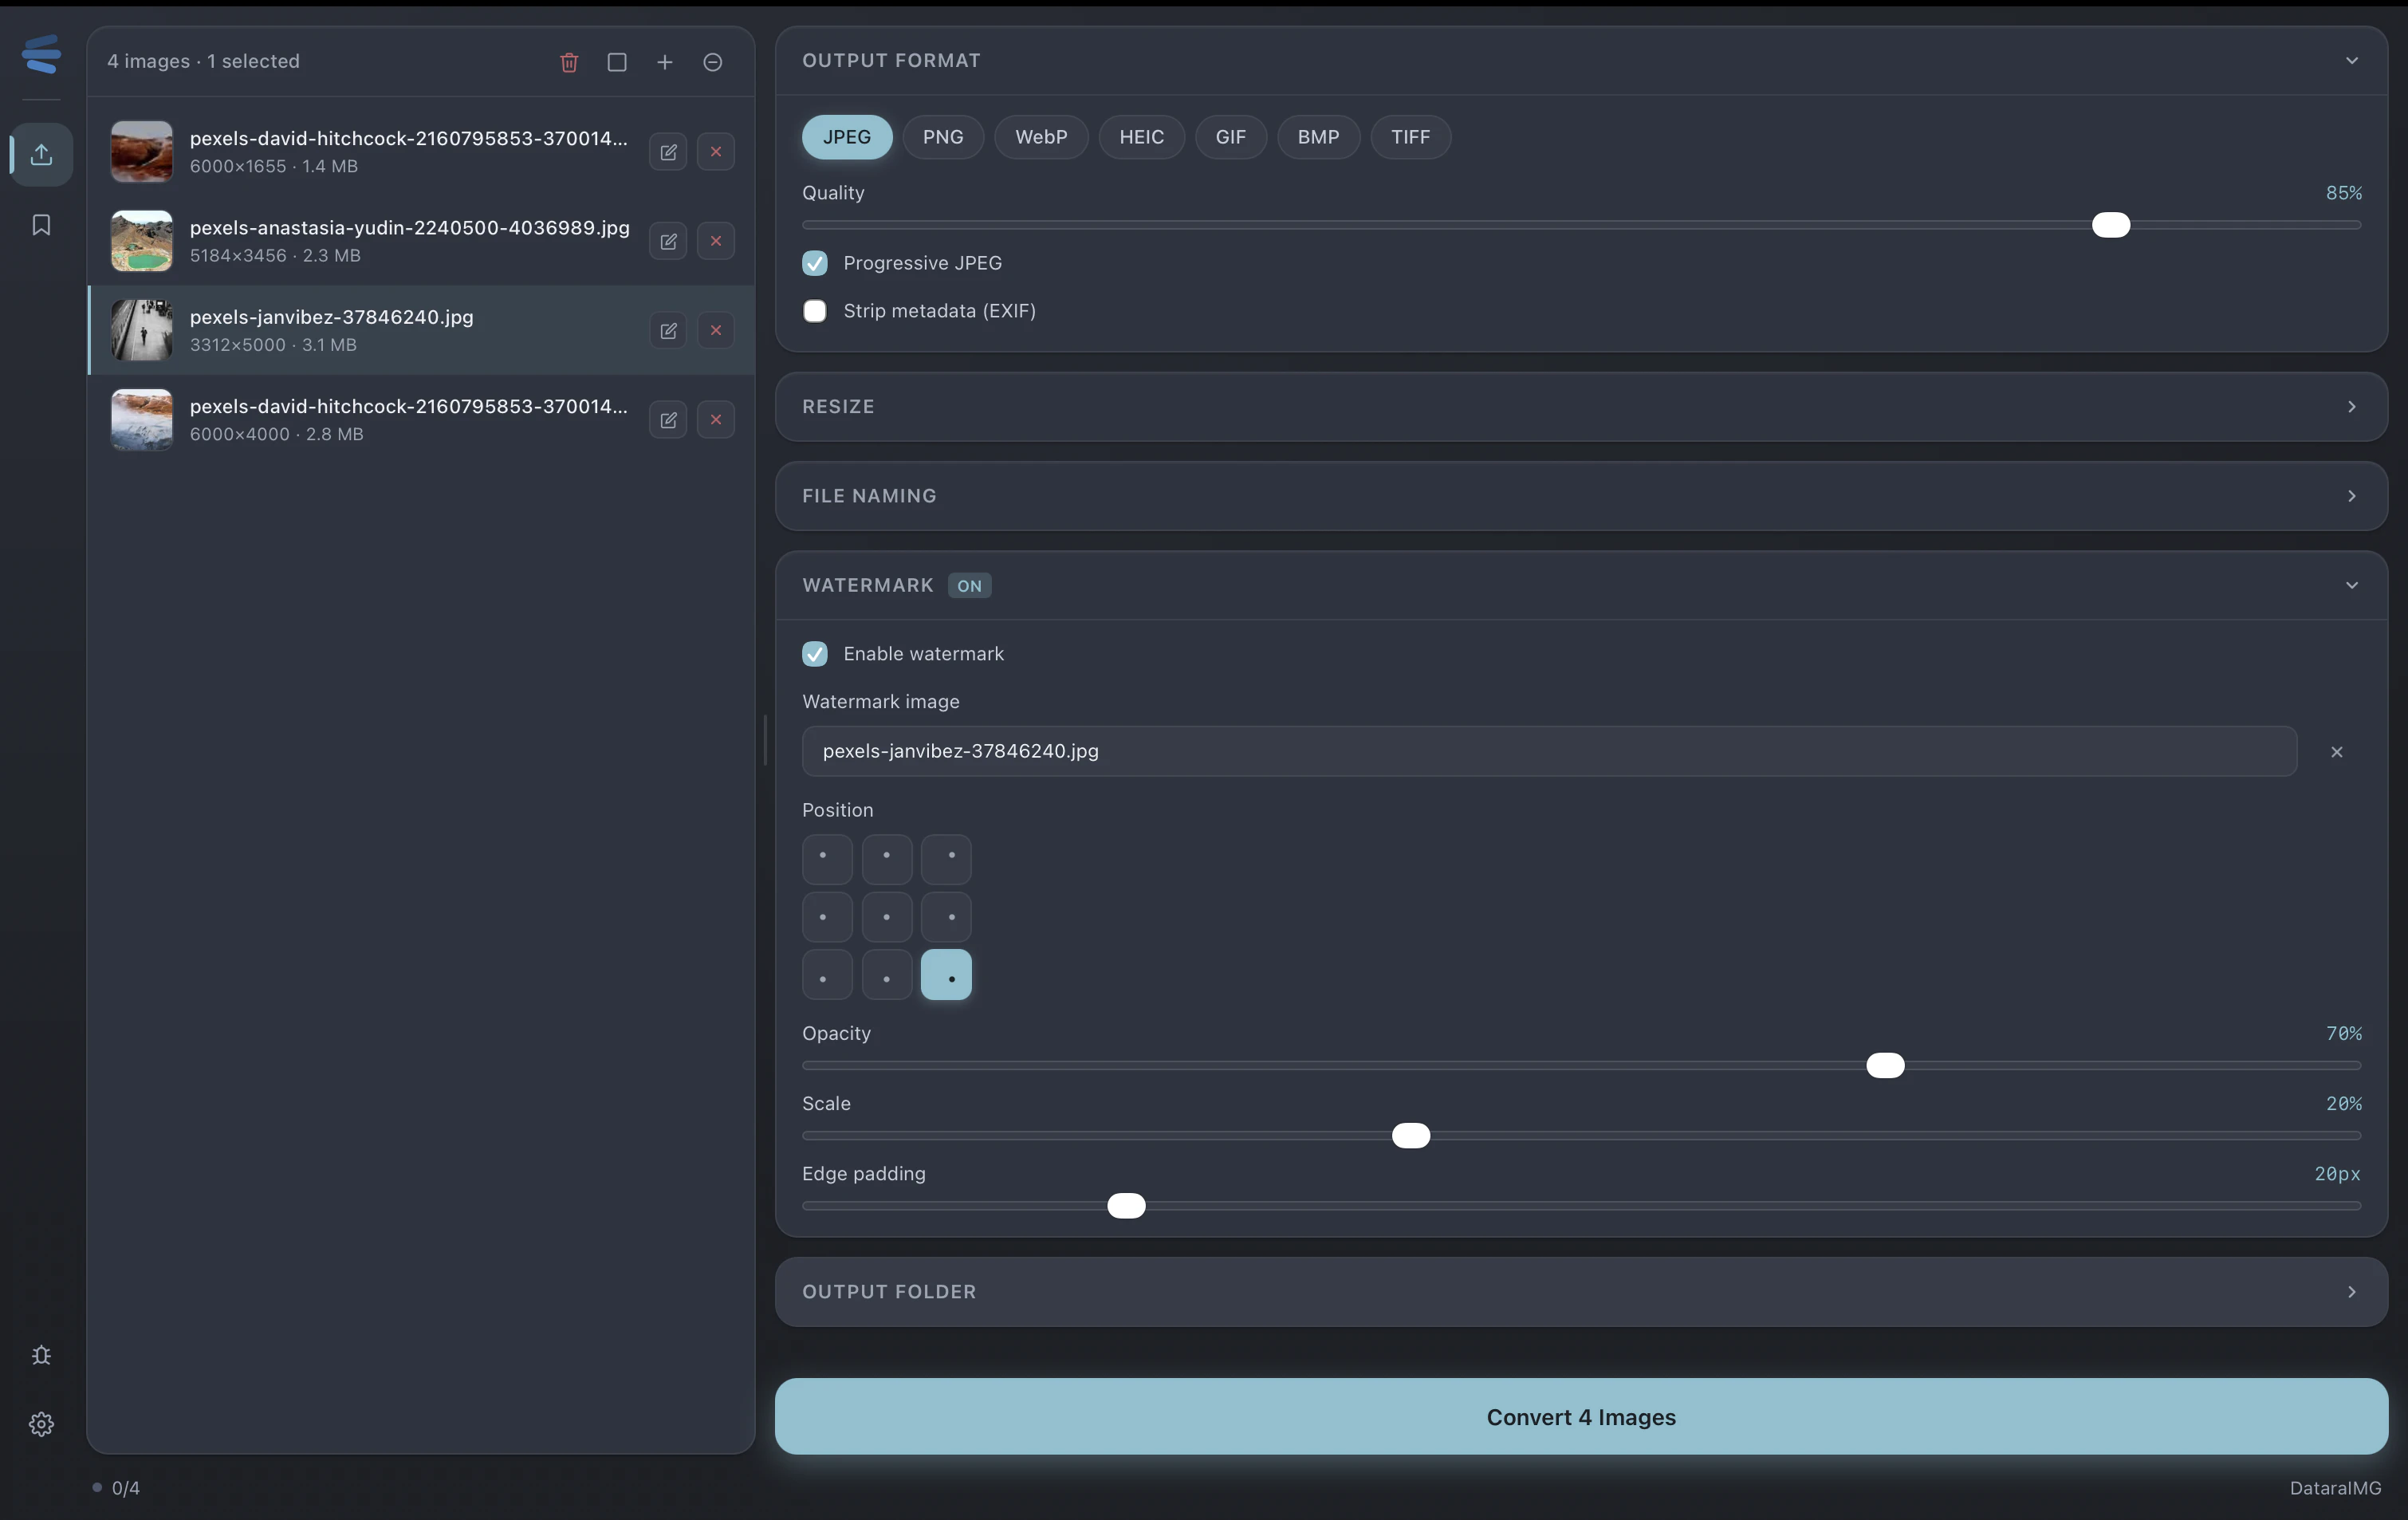Expand the Output Folder section
Image resolution: width=2408 pixels, height=1520 pixels.
(x=1581, y=1292)
